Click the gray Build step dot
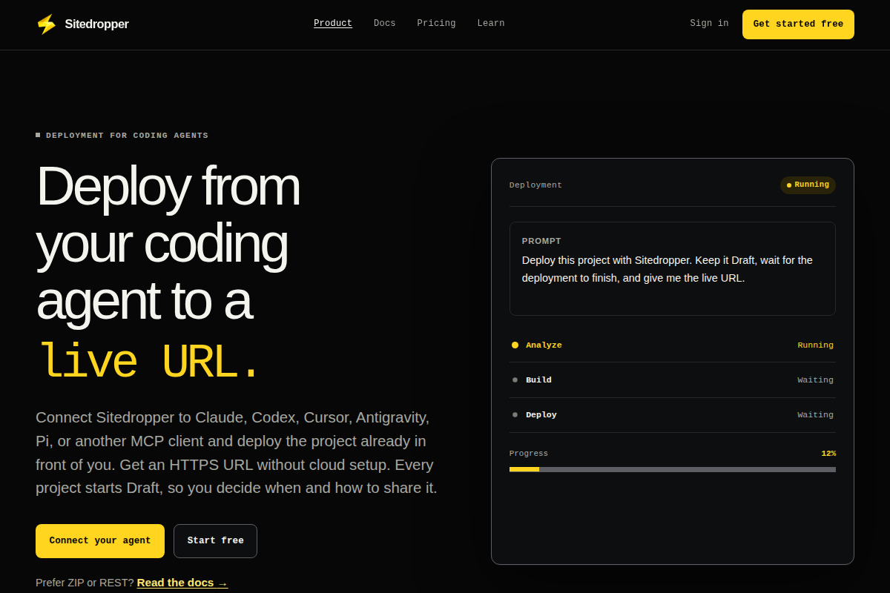Screen dimensions: 890x593 [x=515, y=380]
